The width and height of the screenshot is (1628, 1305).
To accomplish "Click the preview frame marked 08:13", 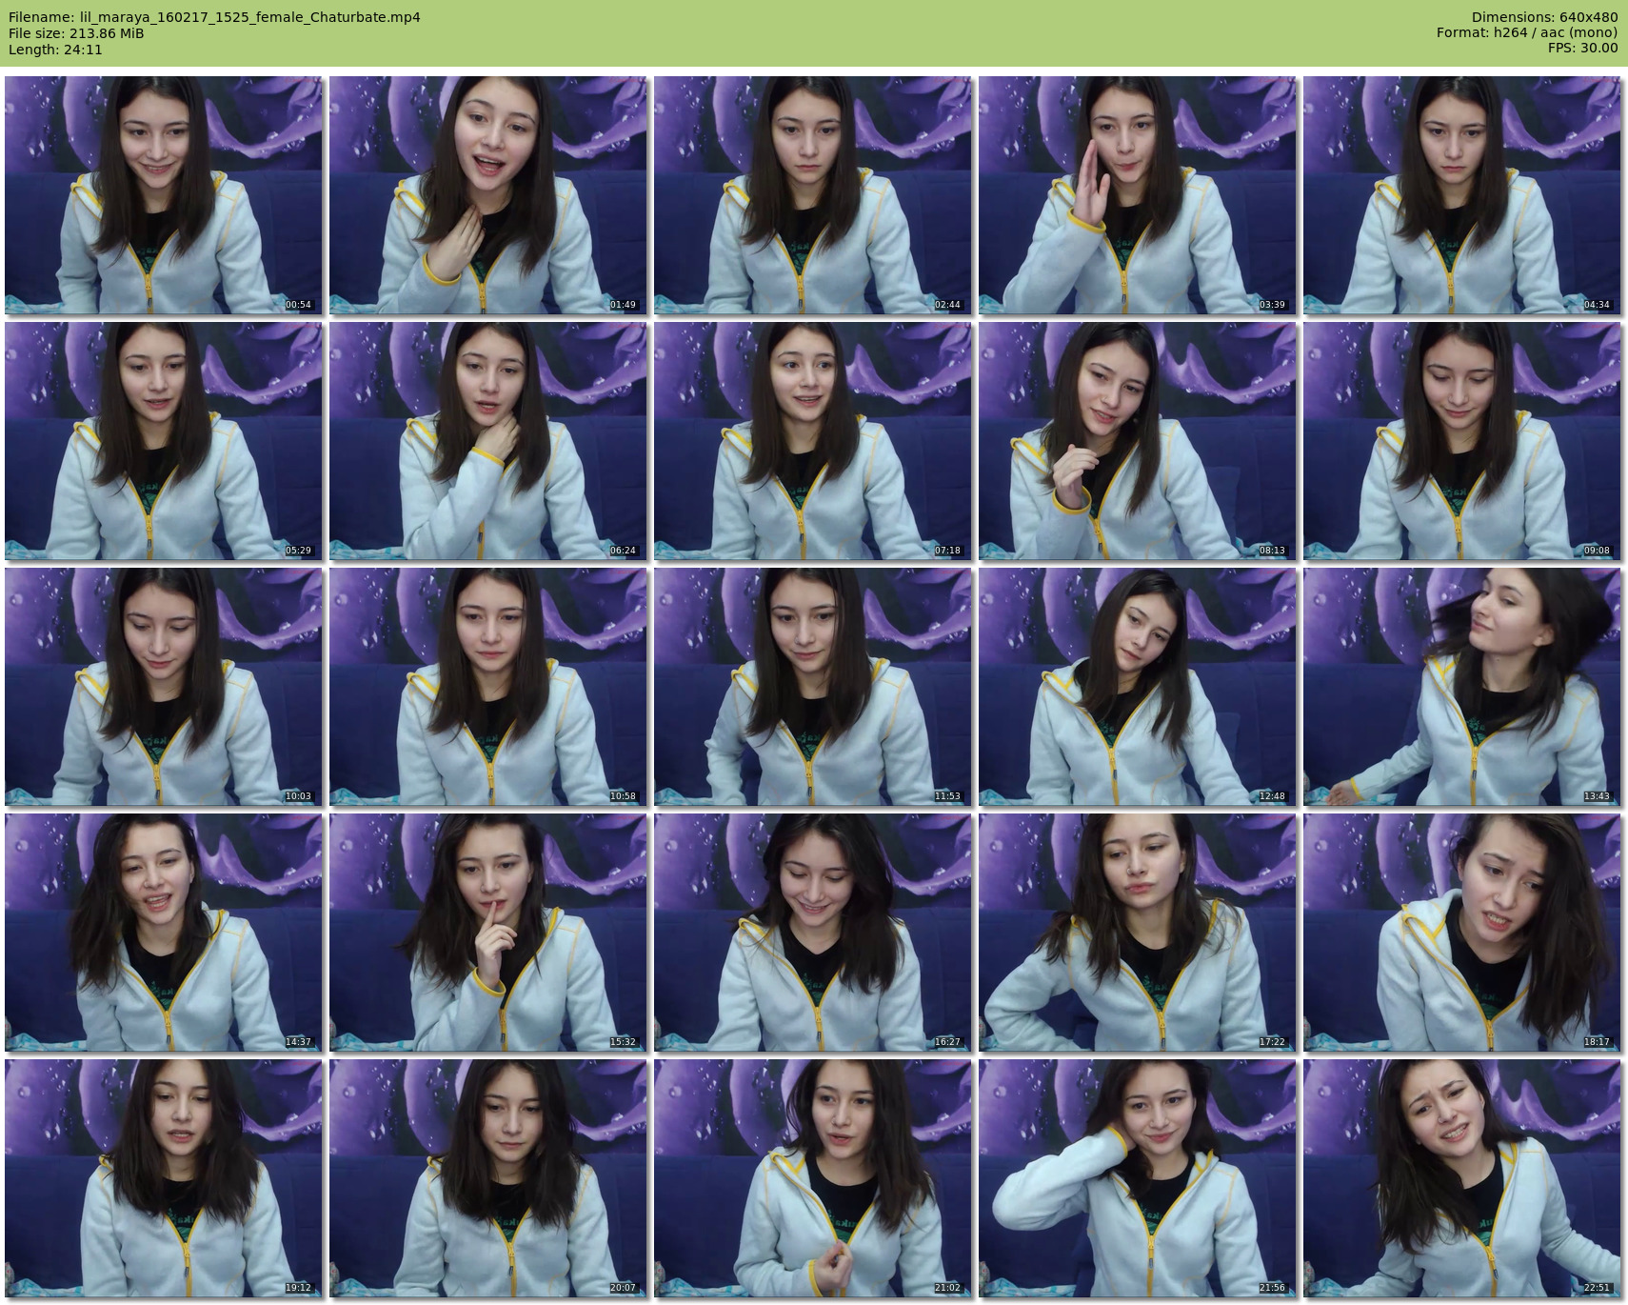I will click(x=1137, y=441).
